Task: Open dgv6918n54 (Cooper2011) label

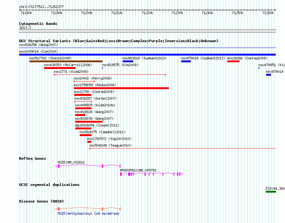Action: 97,125
